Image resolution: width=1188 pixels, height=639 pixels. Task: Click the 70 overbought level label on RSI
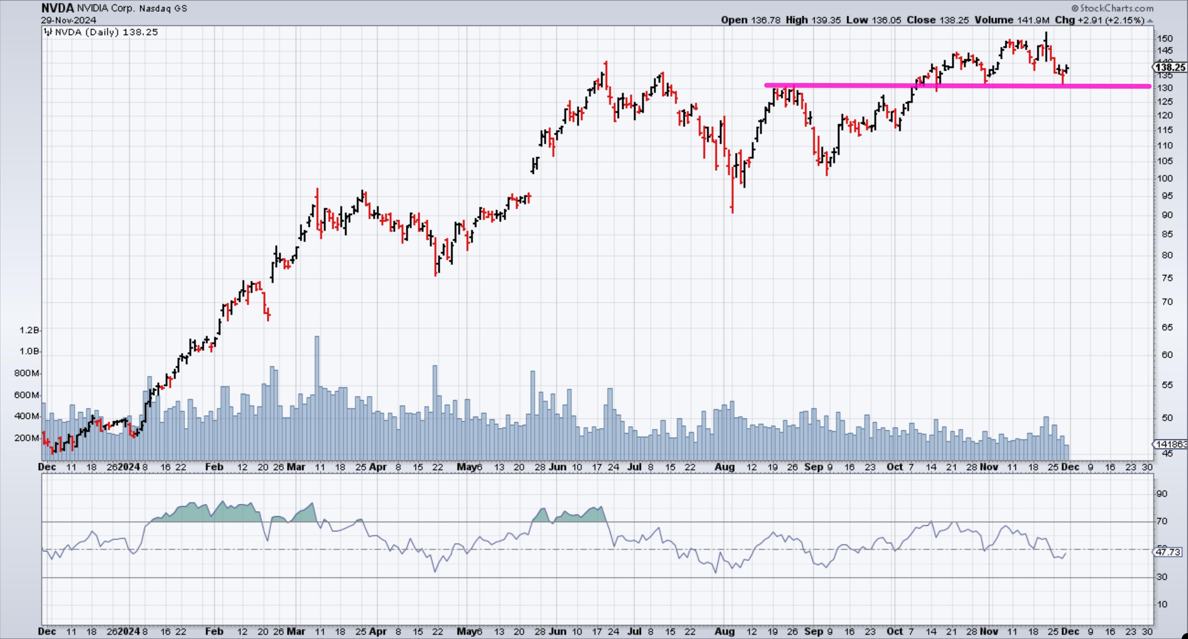(1161, 521)
